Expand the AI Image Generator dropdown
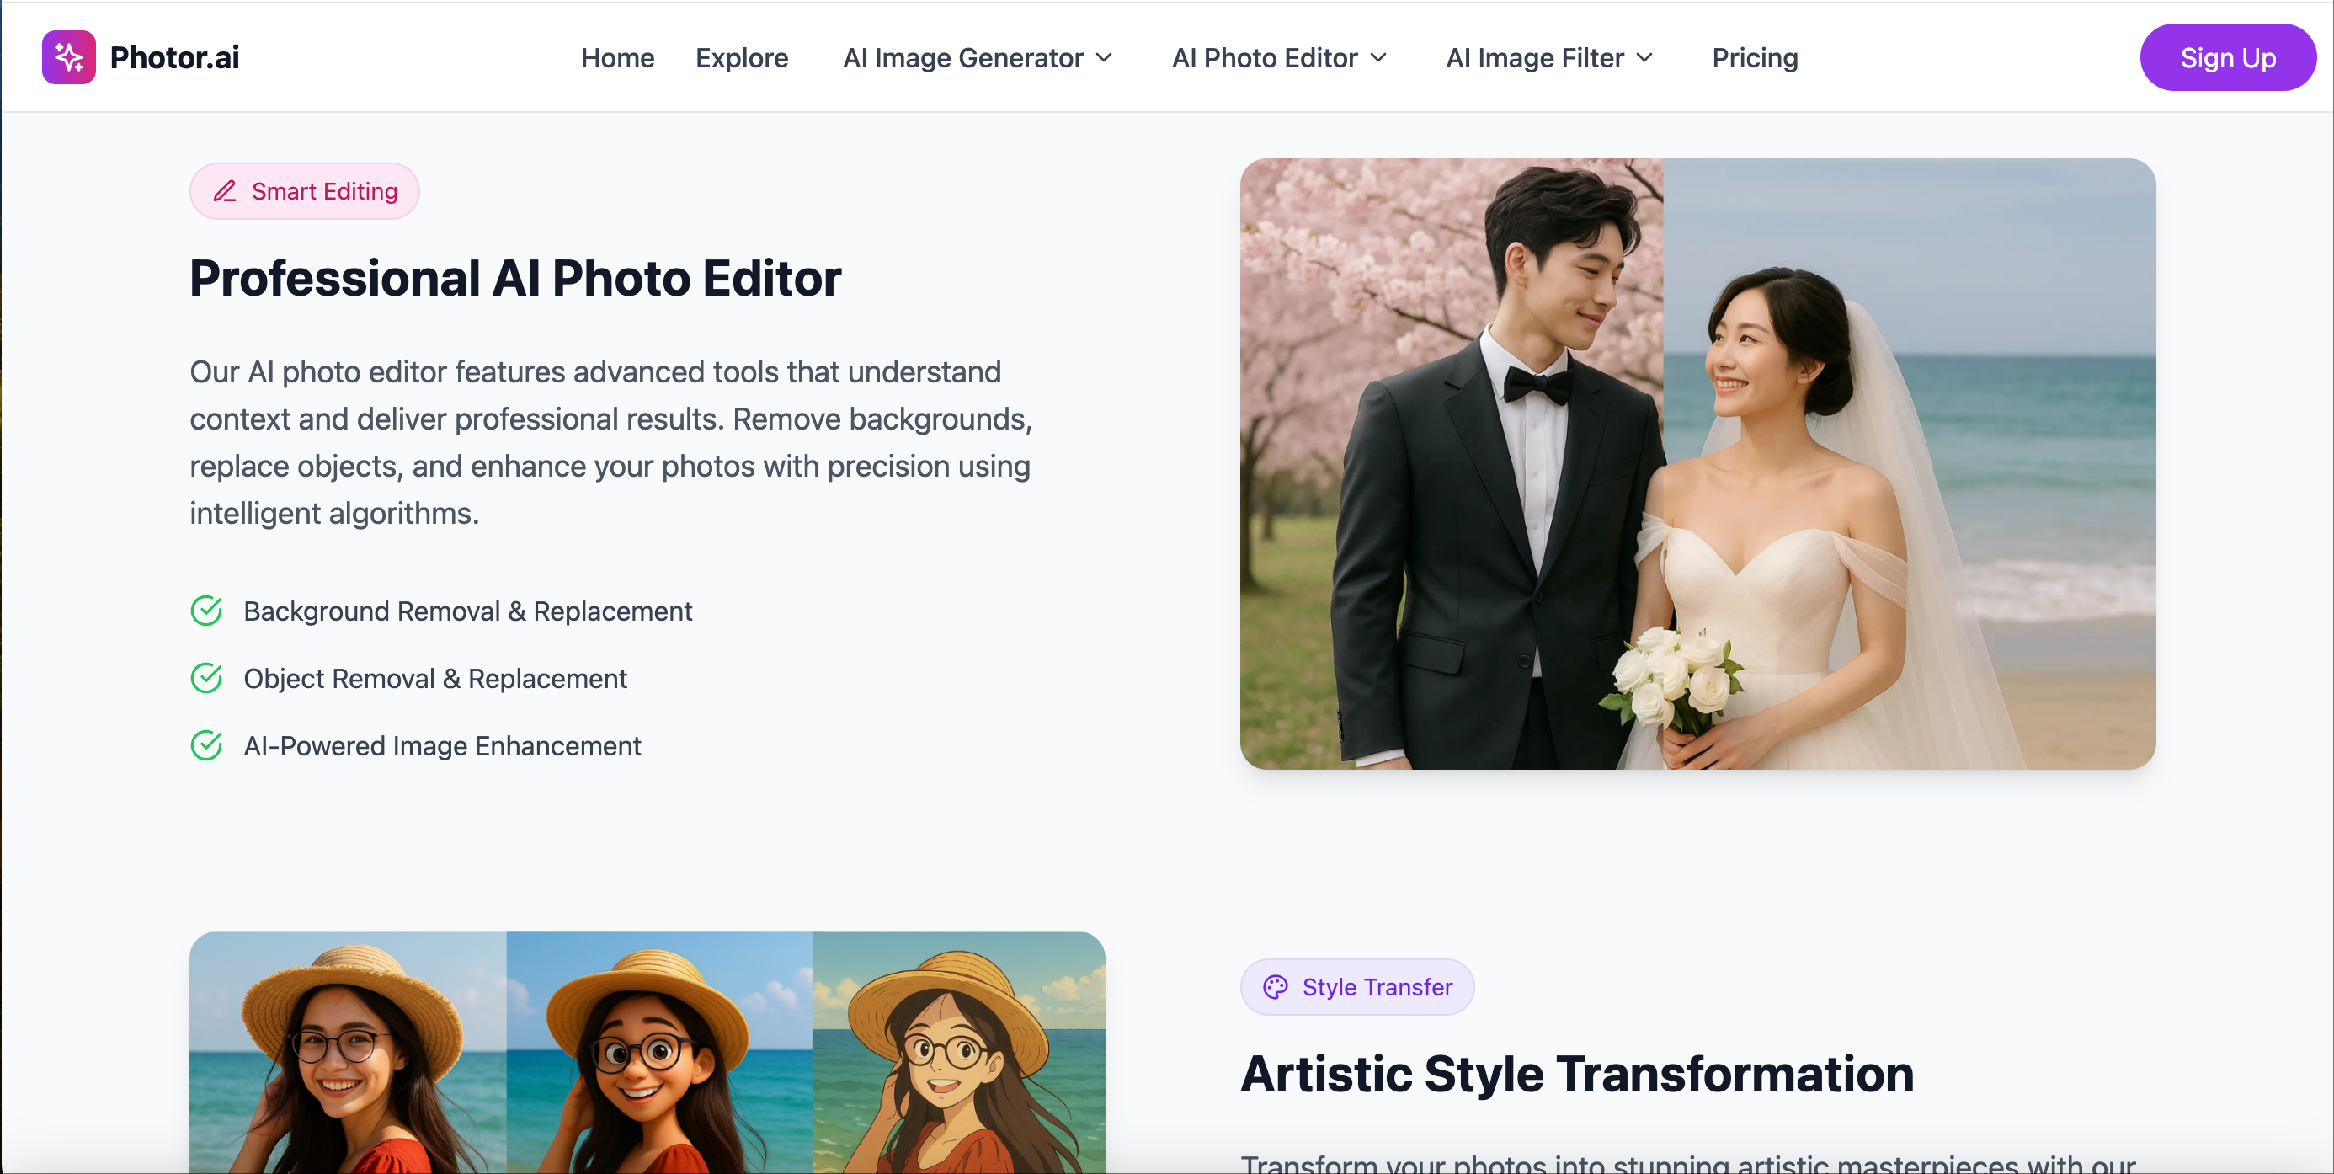Viewport: 2334px width, 1174px height. pos(978,57)
